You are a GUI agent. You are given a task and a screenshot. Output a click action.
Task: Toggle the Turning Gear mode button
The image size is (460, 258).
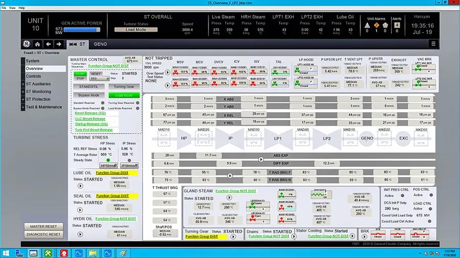pyautogui.click(x=124, y=87)
